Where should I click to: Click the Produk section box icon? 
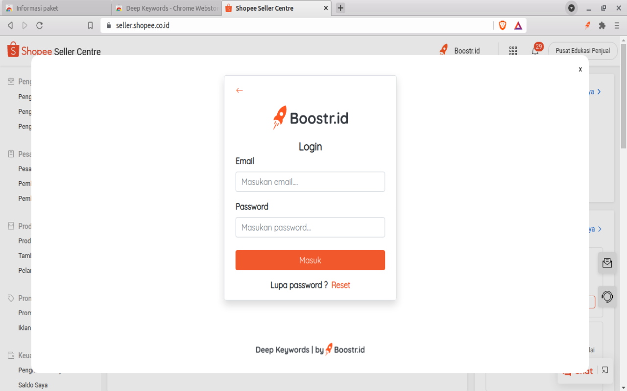tap(11, 226)
